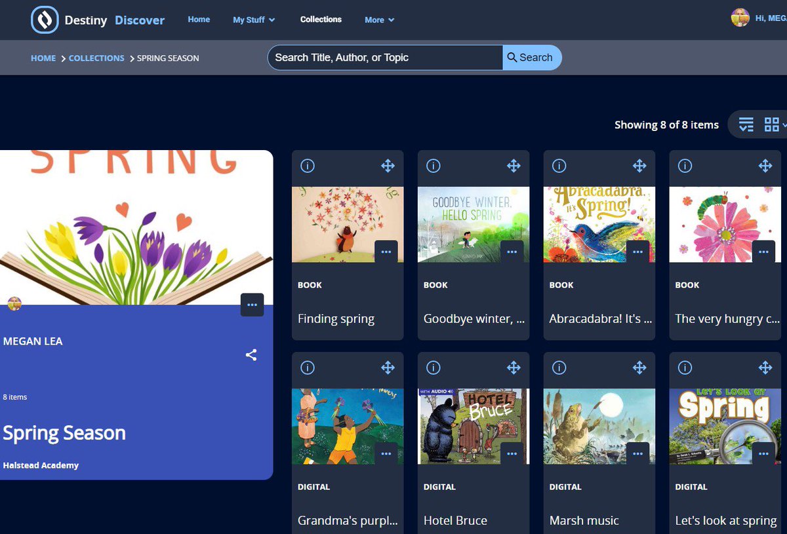The image size is (787, 534).
Task: Open more options on Hotel Bruce cover
Action: (x=512, y=453)
